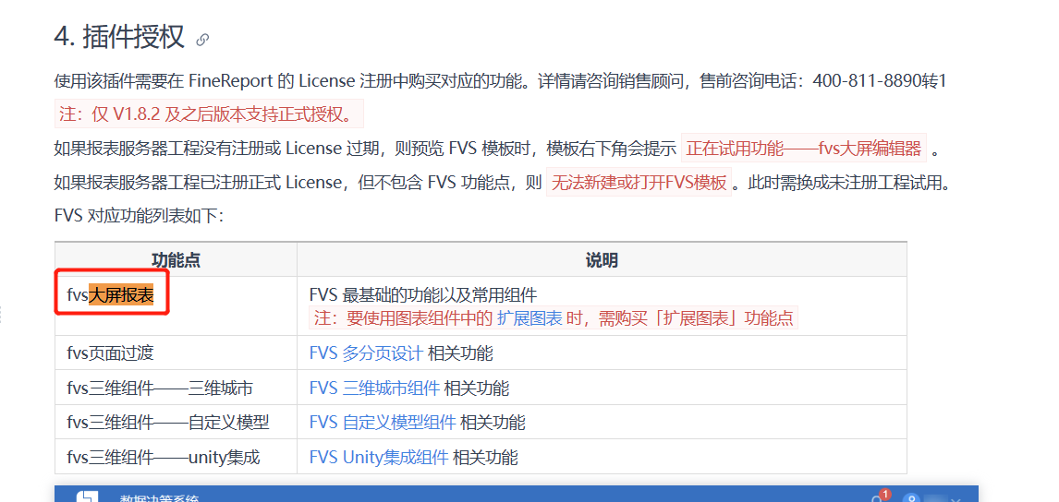
Task: Copy anchor link icon beside 插件授权 heading
Action: pyautogui.click(x=202, y=40)
